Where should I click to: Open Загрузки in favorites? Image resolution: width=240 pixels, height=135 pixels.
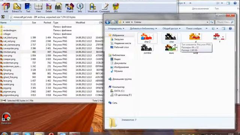coord(119,39)
